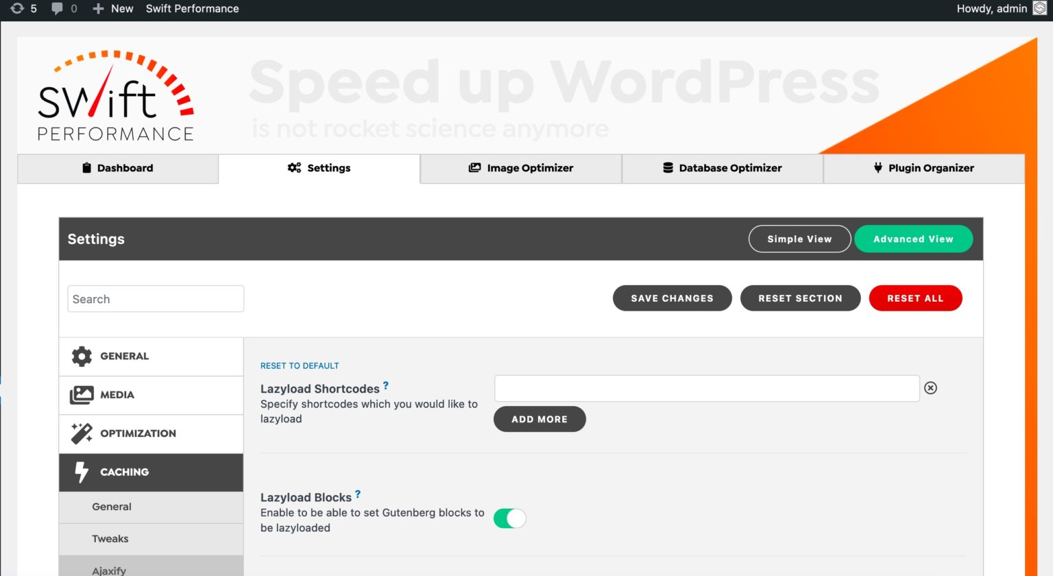Open the Lazyload Blocks help tooltip
This screenshot has height=576, width=1053.
pyautogui.click(x=358, y=493)
